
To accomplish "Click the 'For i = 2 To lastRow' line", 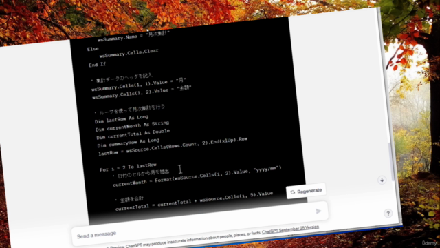I will click(129, 167).
